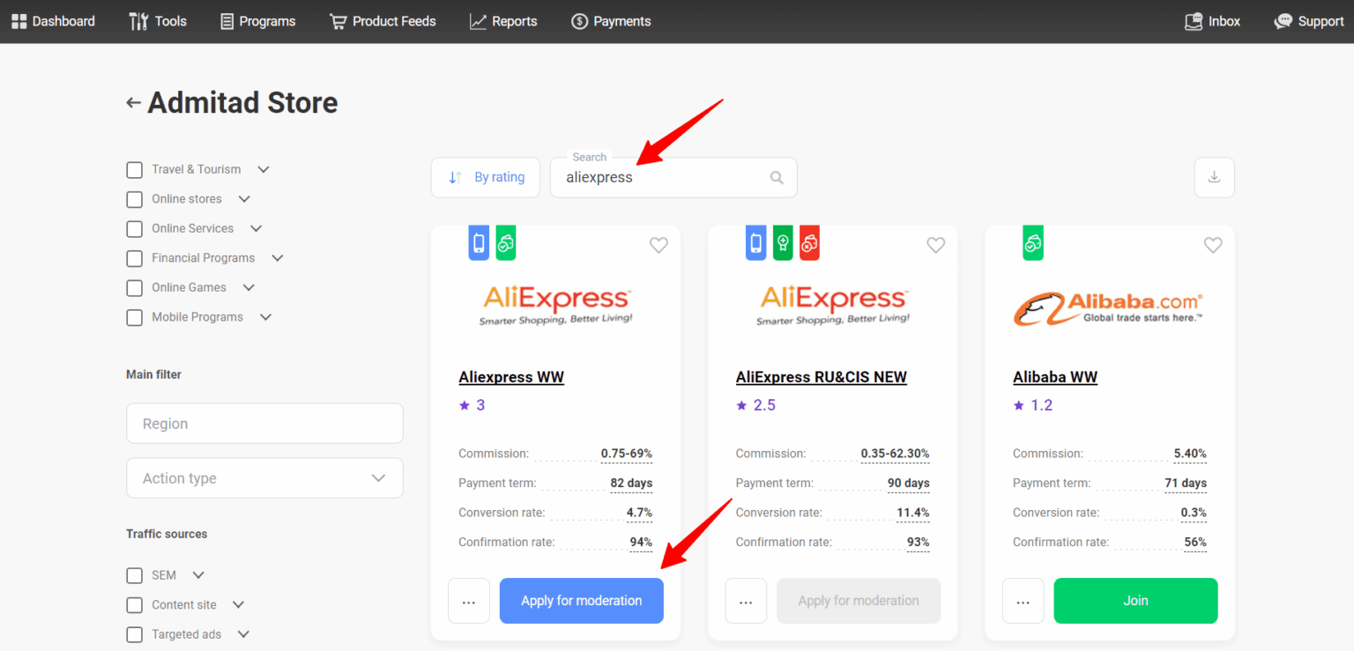The height and width of the screenshot is (651, 1354).
Task: Click the back arrow beside Admitad Store title
Action: (132, 102)
